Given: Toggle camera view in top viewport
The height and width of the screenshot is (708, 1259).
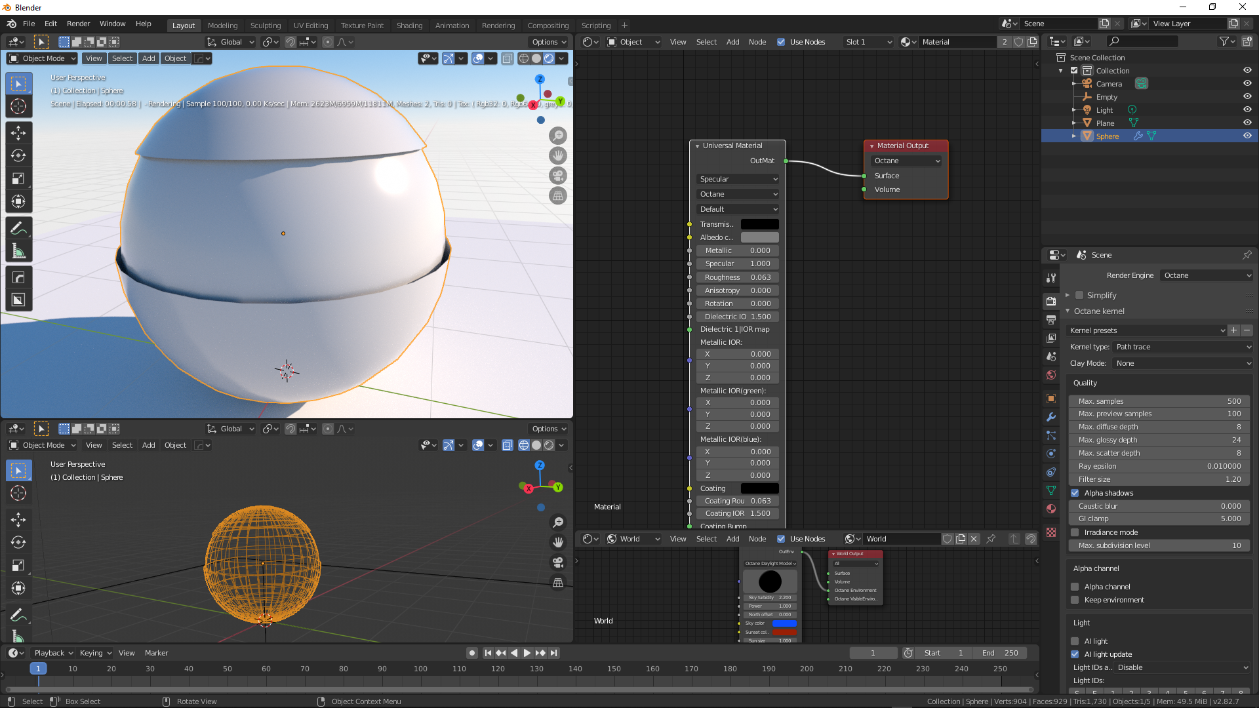Looking at the screenshot, I should [x=558, y=176].
